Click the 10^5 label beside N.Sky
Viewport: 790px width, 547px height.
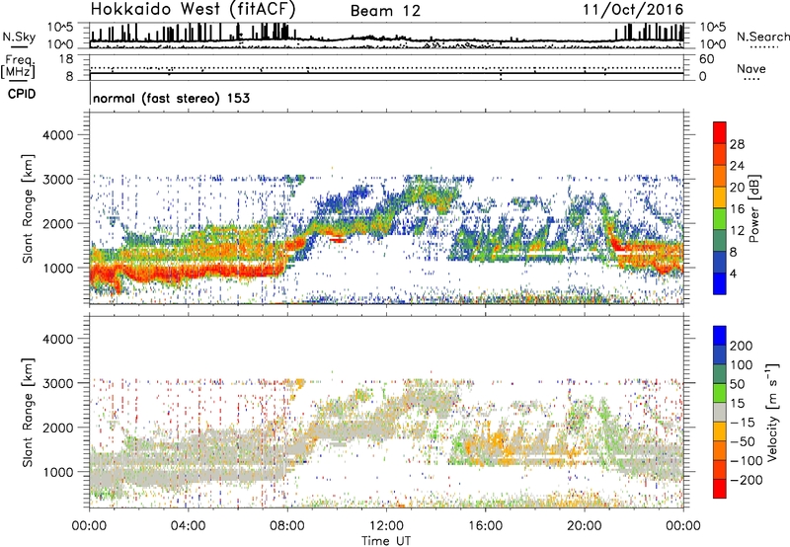tap(60, 27)
